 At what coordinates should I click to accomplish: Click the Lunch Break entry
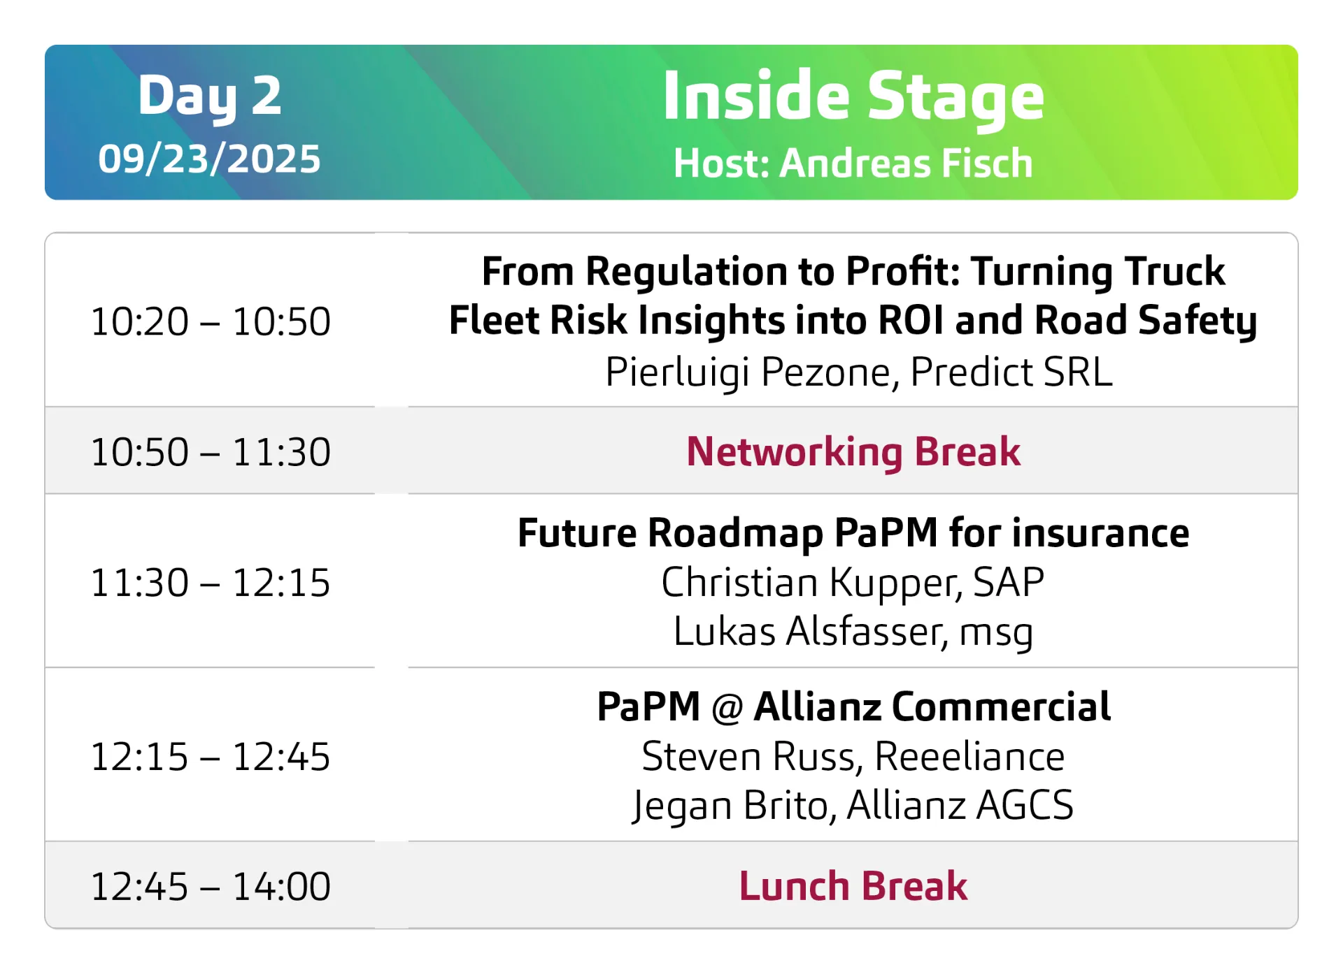pyautogui.click(x=853, y=886)
